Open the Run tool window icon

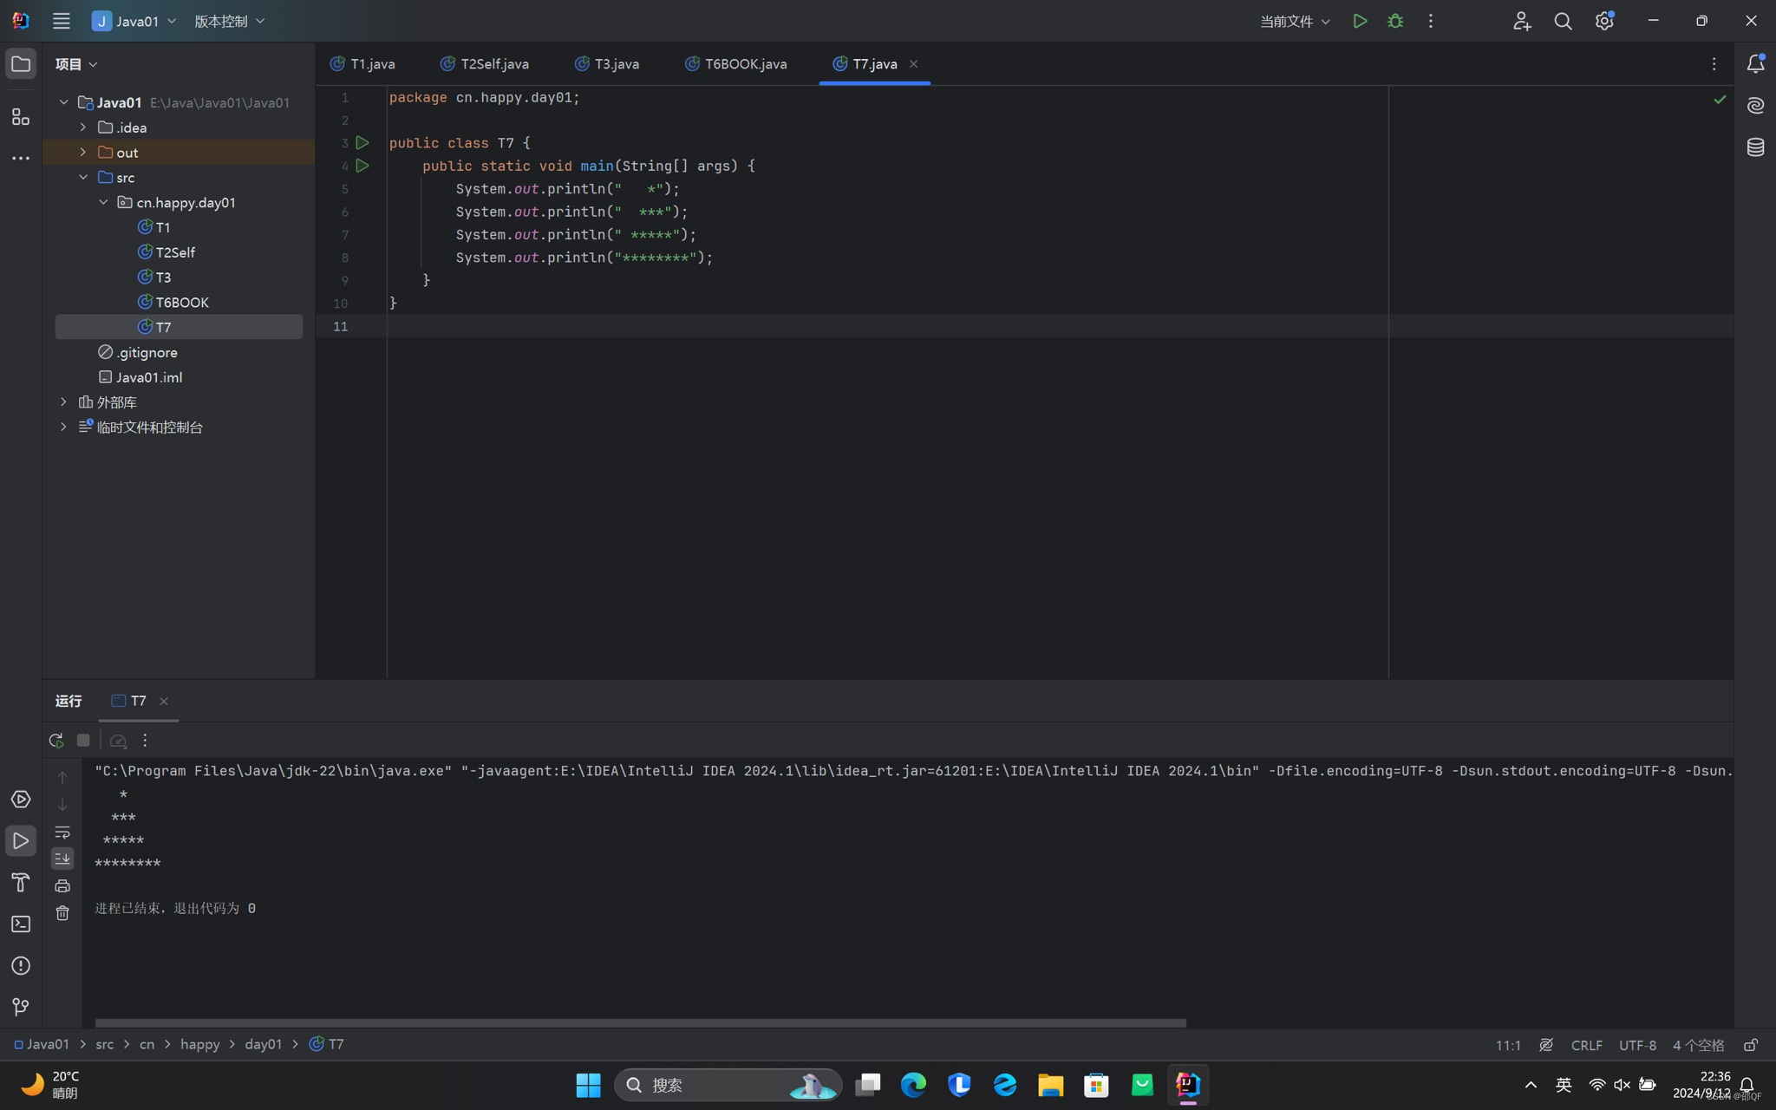point(21,840)
